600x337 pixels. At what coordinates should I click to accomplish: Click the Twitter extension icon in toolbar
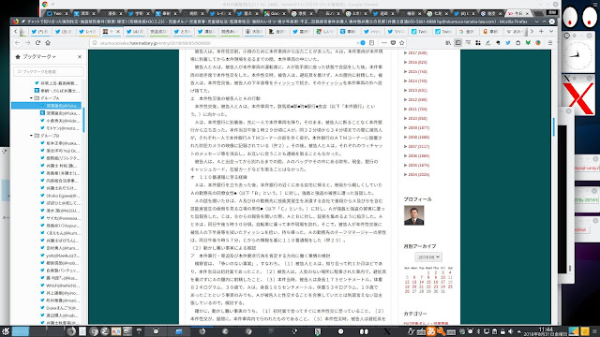pos(508,43)
